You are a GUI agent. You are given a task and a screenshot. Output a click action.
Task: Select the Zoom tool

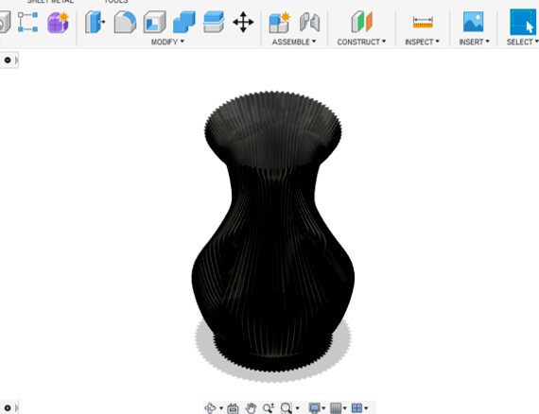coord(269,407)
